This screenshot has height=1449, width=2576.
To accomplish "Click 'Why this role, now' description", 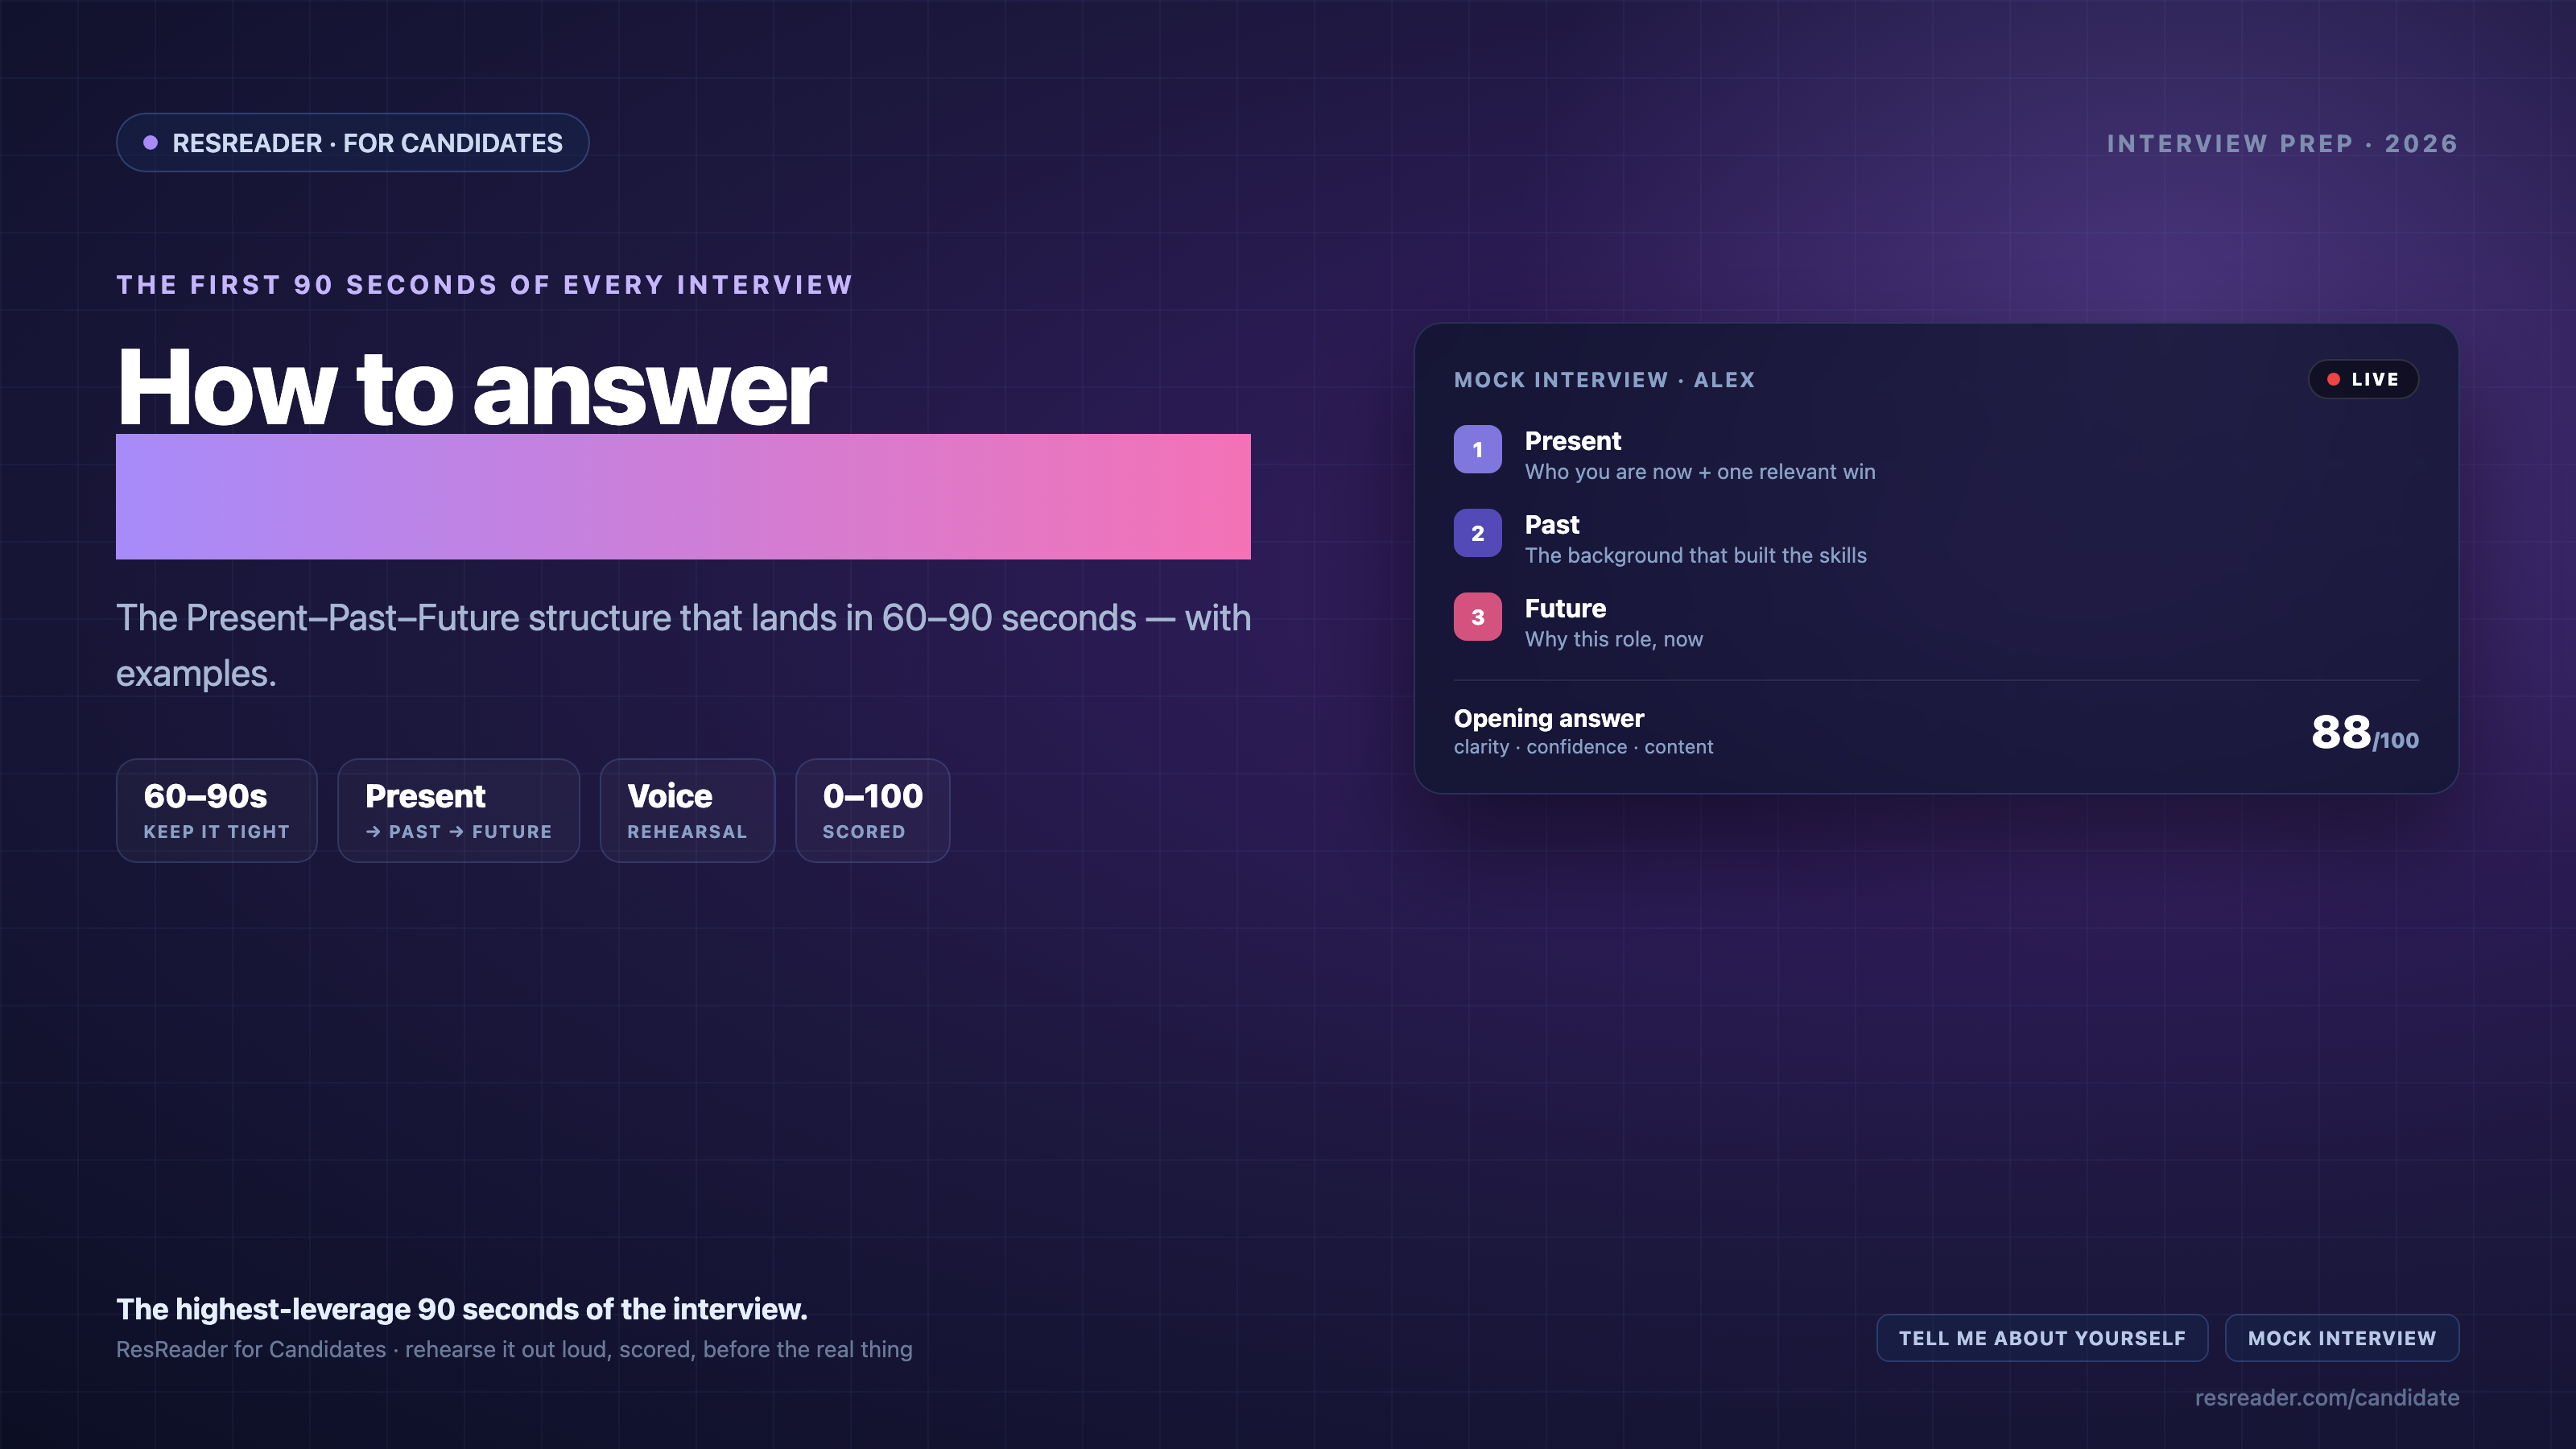I will point(1614,640).
